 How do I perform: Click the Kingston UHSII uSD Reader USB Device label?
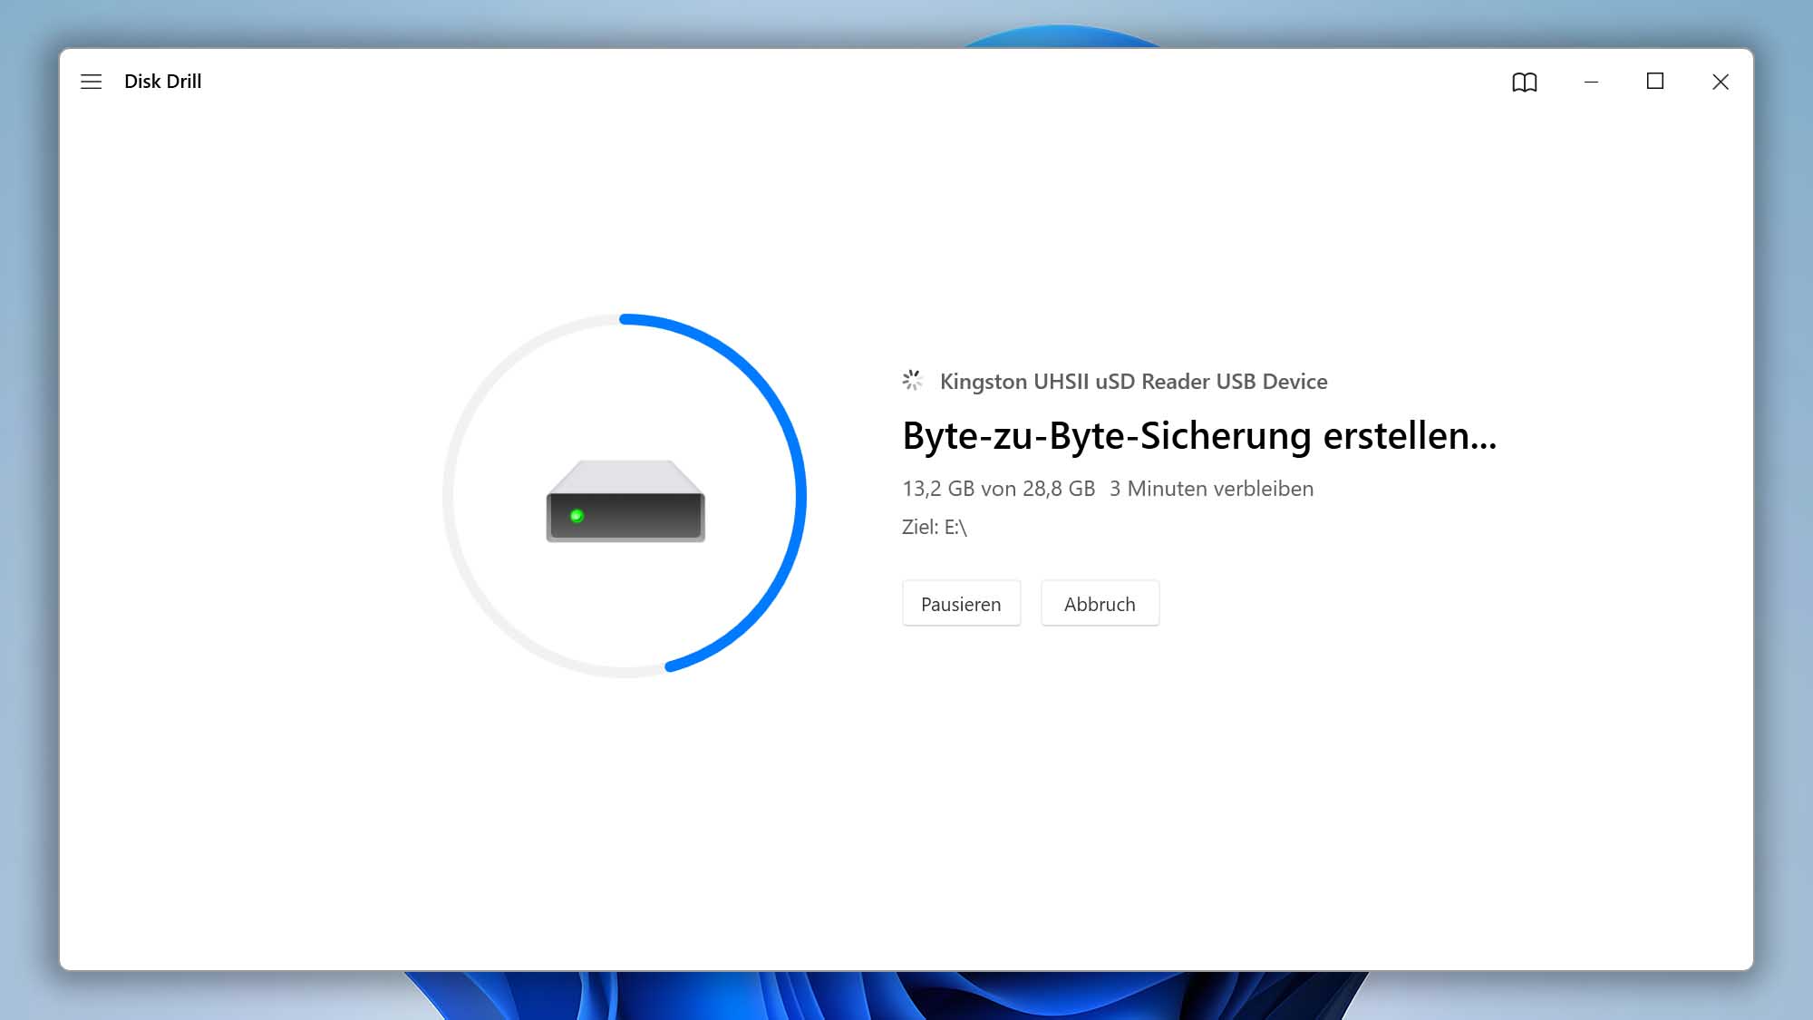tap(1133, 382)
